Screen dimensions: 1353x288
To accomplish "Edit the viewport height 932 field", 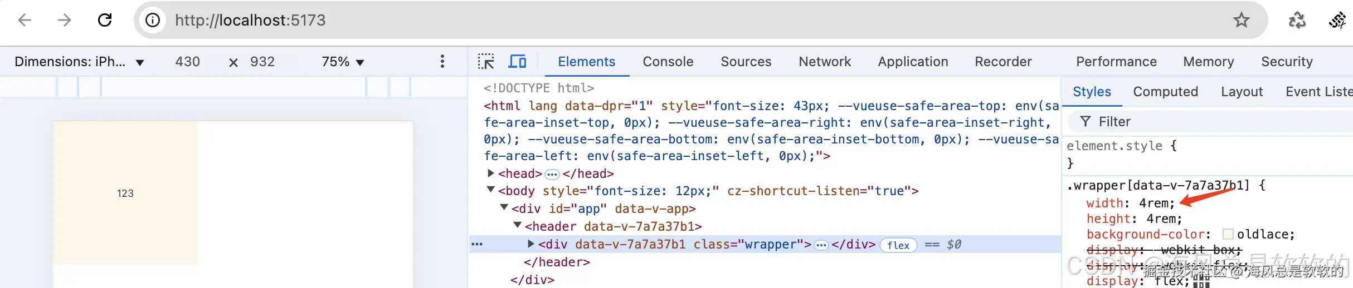I will pos(262,62).
